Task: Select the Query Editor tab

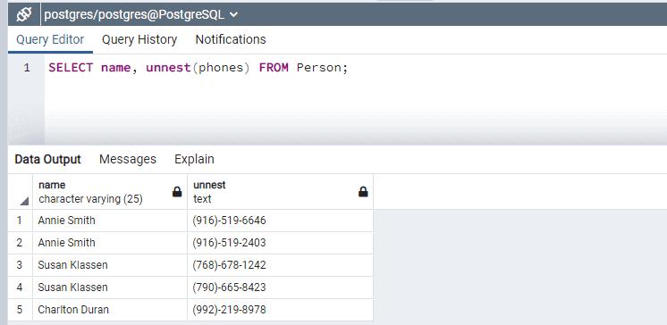Action: pos(50,39)
